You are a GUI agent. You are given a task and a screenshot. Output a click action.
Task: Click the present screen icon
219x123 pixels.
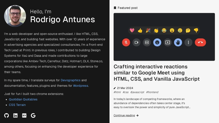[x=168, y=42]
